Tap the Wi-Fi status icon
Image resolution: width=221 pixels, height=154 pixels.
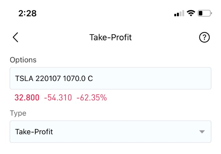tap(191, 13)
